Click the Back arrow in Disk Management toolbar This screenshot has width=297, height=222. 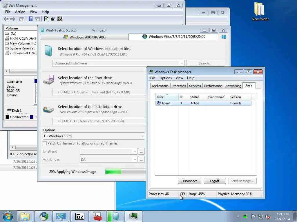pyautogui.click(x=6, y=19)
